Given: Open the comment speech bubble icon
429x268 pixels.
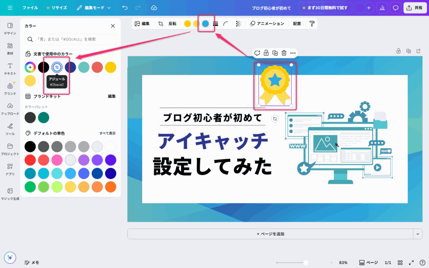Looking at the screenshot, I should [395, 8].
